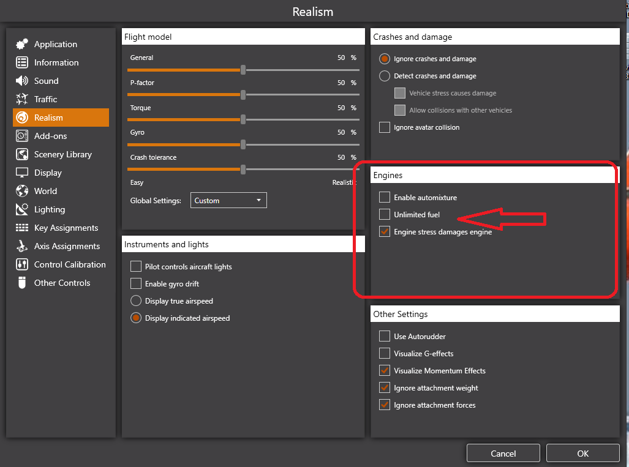Select Ignore crashes and damage option
The height and width of the screenshot is (467, 629).
click(384, 59)
